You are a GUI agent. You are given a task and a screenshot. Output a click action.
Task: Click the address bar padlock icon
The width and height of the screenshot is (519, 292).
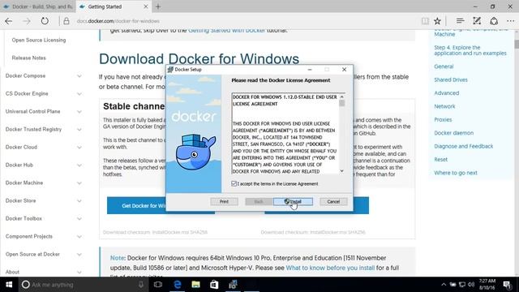click(66, 21)
